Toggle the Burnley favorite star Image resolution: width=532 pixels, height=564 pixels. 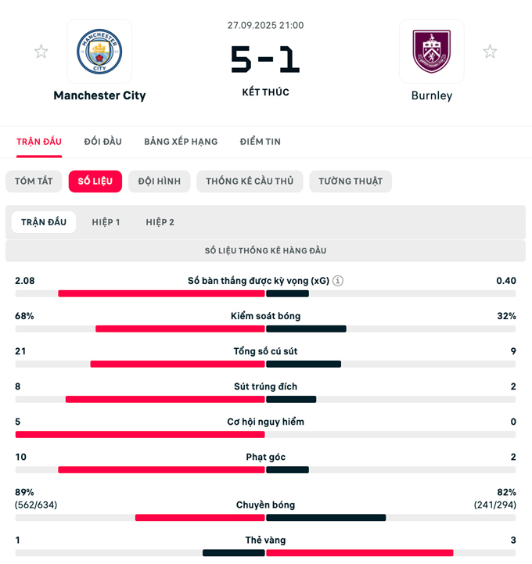pyautogui.click(x=490, y=52)
